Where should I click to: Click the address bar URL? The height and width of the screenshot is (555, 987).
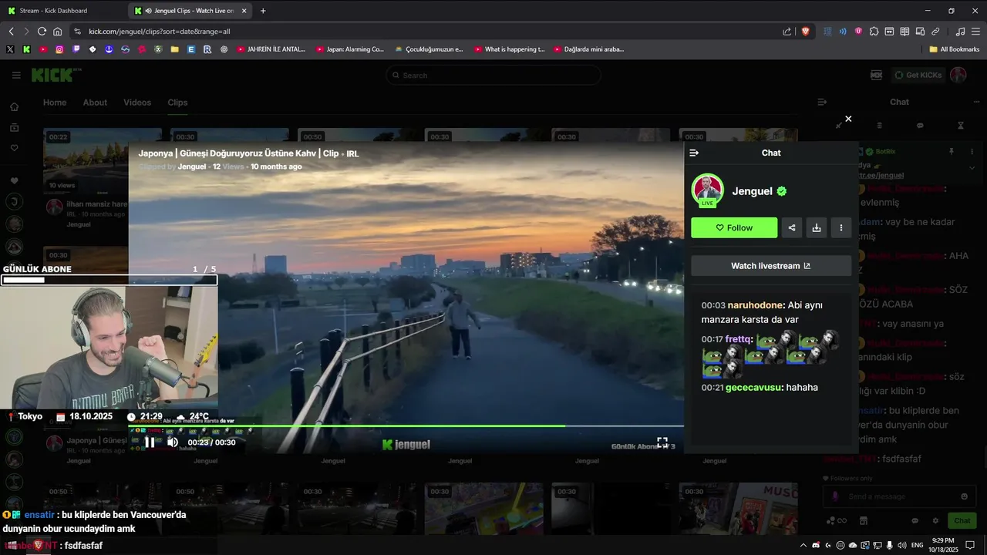point(160,32)
